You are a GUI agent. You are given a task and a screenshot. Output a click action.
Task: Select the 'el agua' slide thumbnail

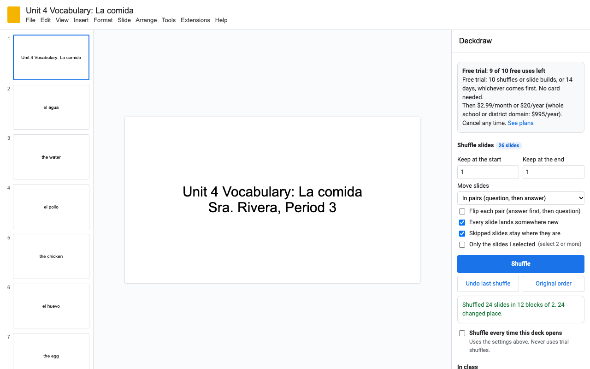pos(51,107)
